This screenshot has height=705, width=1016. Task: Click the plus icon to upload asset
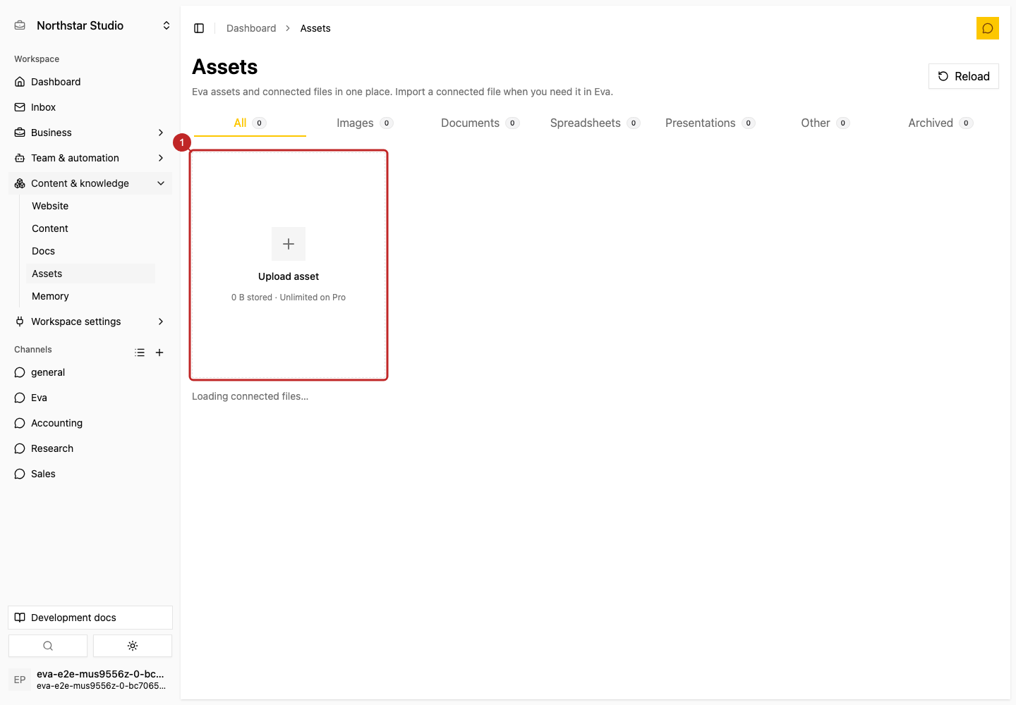point(289,244)
